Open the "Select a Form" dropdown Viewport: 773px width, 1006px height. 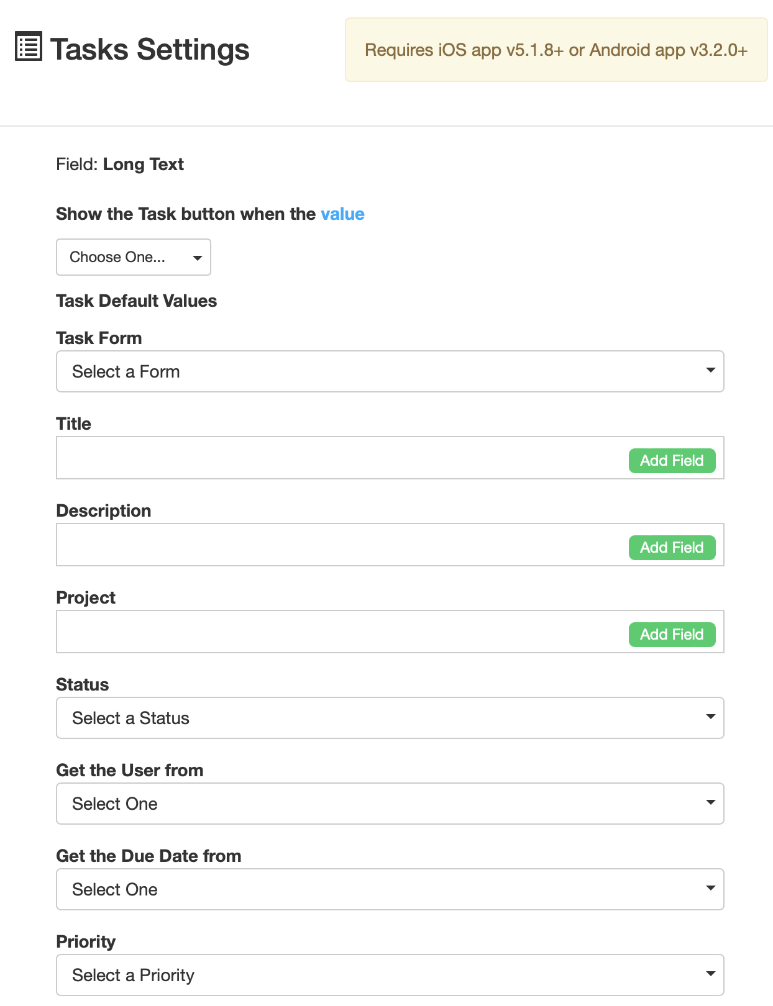click(x=390, y=371)
